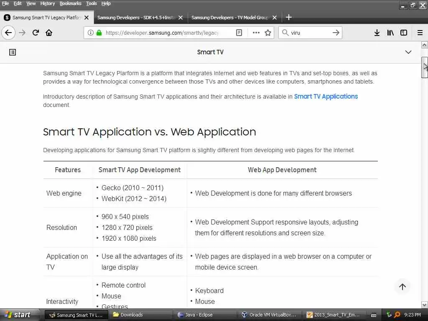Close the SDK 4.5 Install tab
Screen dimensions: 428x321
[x=181, y=18]
